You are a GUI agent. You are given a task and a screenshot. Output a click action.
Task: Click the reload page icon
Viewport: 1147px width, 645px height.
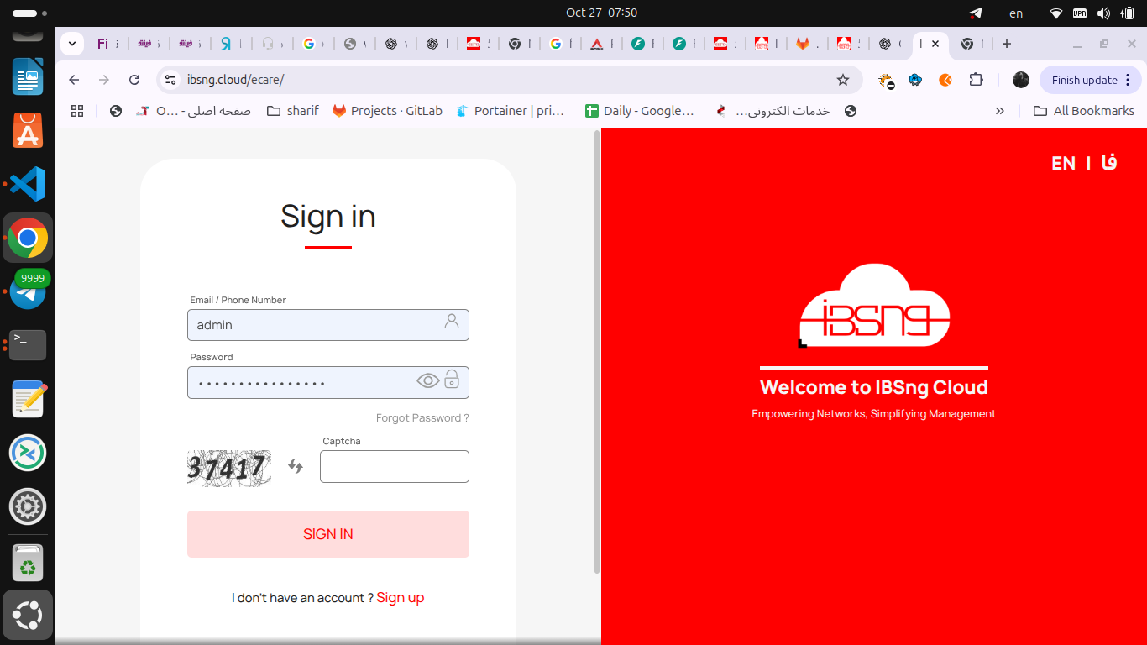[x=134, y=80]
